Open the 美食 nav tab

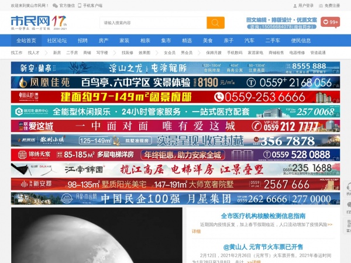click(208, 40)
